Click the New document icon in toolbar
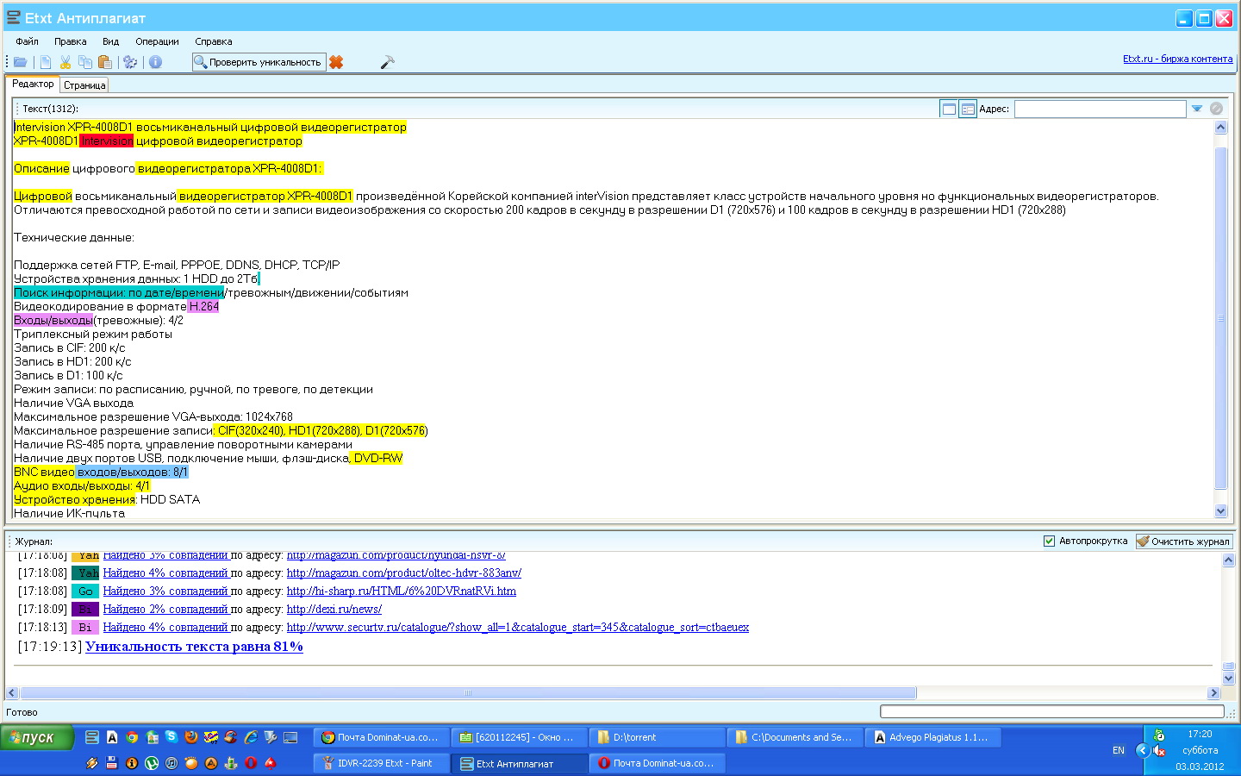 point(46,62)
